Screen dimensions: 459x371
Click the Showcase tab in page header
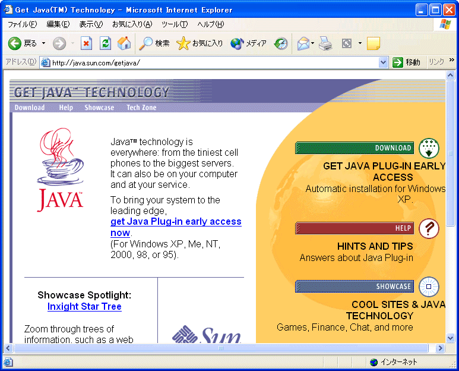99,108
